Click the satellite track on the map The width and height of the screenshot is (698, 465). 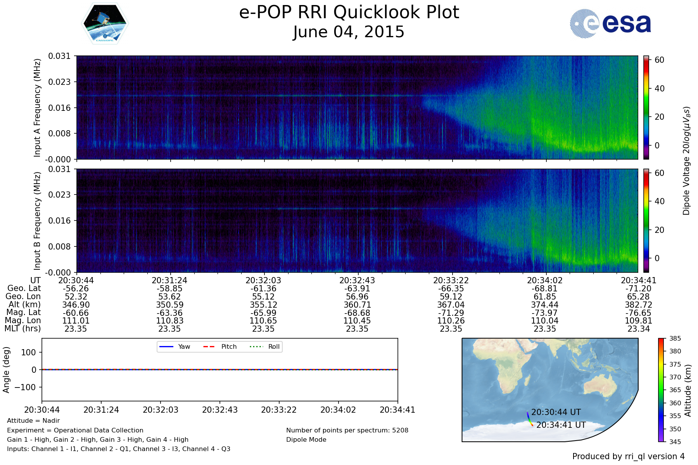pos(529,419)
